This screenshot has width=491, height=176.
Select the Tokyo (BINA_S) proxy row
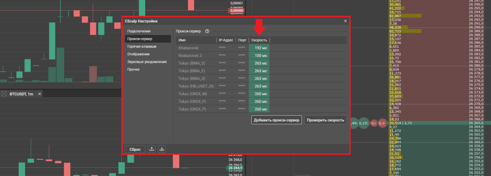tap(261, 63)
